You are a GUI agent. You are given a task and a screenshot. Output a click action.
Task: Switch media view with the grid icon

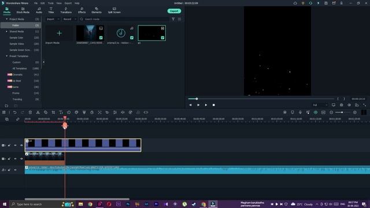click(x=180, y=19)
